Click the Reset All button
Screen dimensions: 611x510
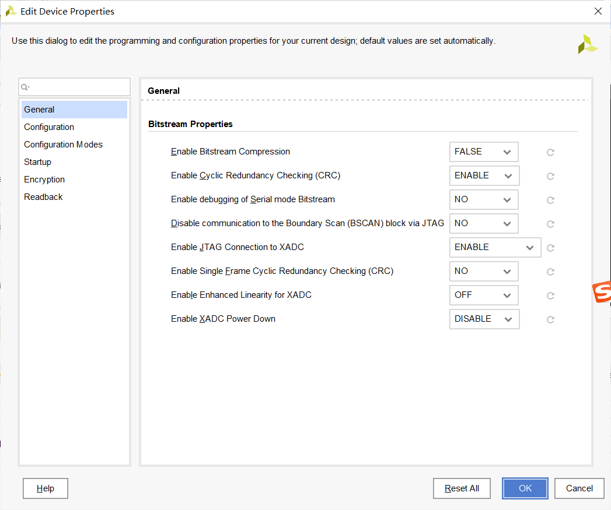click(462, 488)
